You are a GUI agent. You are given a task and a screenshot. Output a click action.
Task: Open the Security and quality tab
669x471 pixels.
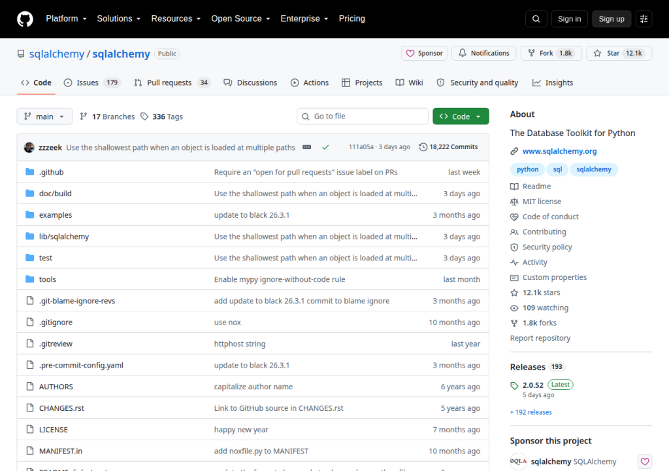coord(478,82)
